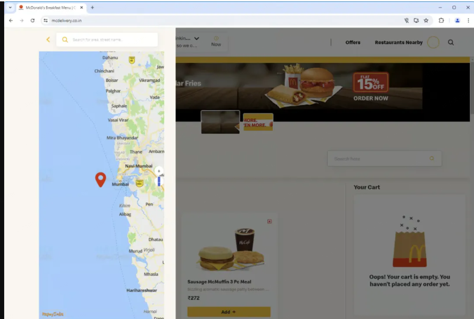The image size is (474, 319).
Task: Click the yellow circular profile icon
Action: (x=433, y=42)
